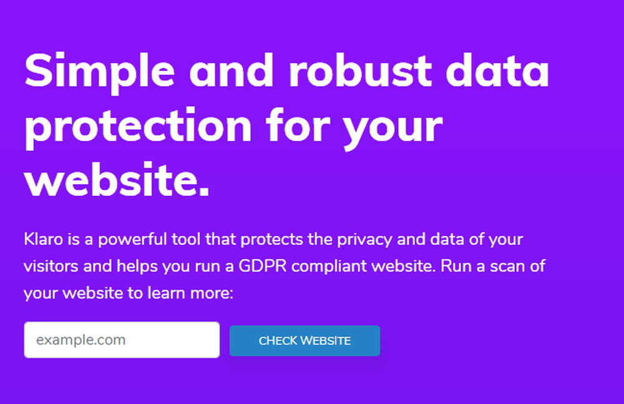Click 'your website to learn more:' line
The width and height of the screenshot is (624, 404).
coord(129,293)
